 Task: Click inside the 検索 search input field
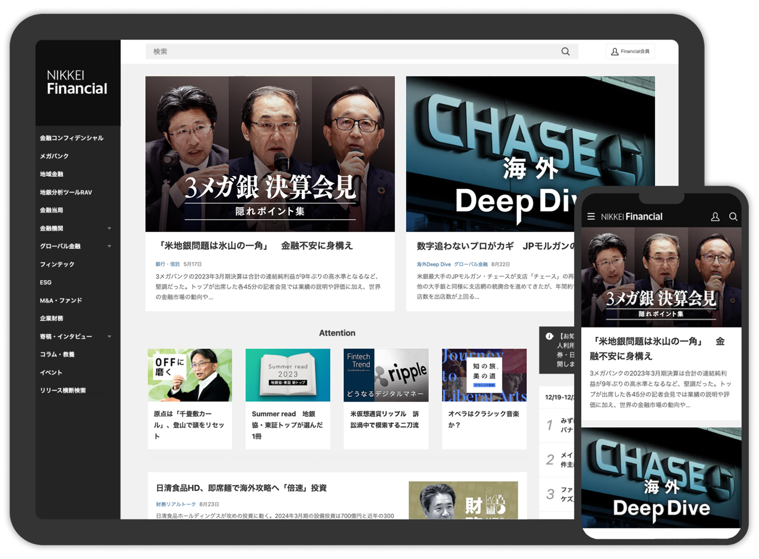click(x=354, y=52)
